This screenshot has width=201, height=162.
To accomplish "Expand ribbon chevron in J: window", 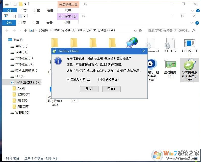I will (x=192, y=23).
